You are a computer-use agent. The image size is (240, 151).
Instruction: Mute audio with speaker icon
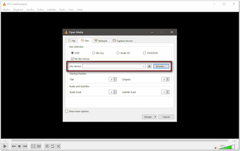point(216,148)
